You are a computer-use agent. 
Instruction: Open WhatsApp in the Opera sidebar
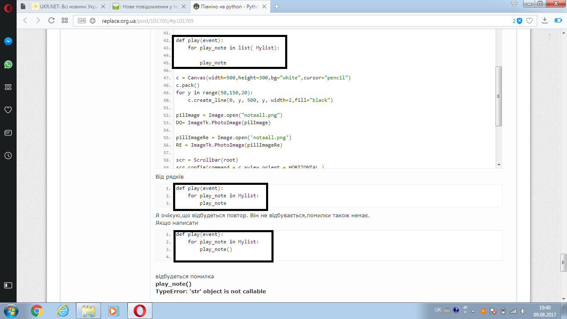8,64
